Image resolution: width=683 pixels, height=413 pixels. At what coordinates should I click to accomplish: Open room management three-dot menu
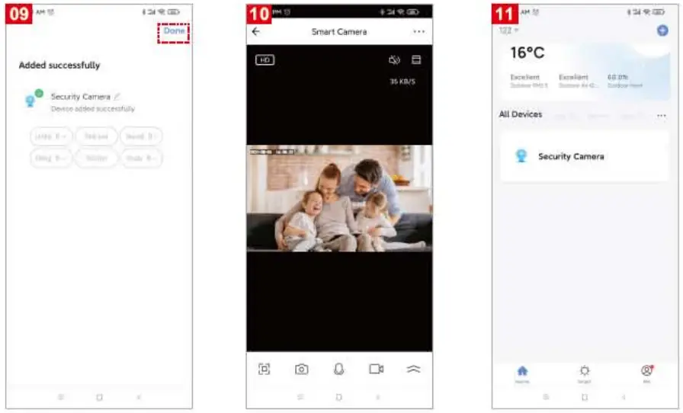[x=661, y=116]
